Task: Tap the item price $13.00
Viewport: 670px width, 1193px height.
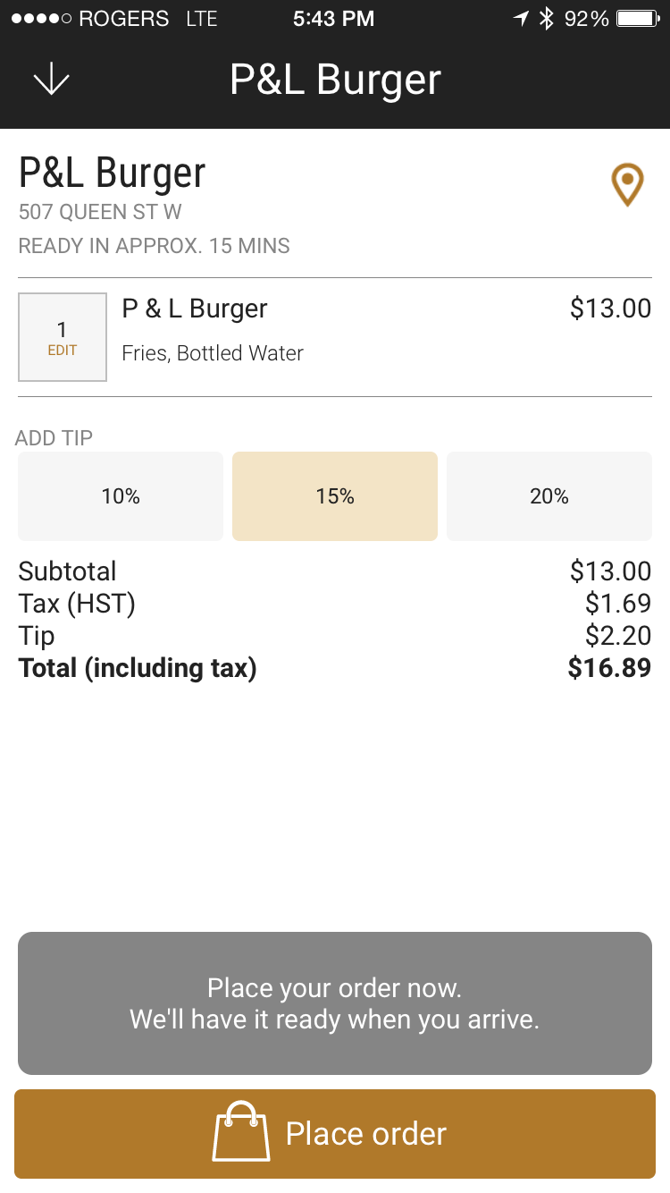Action: pyautogui.click(x=610, y=309)
